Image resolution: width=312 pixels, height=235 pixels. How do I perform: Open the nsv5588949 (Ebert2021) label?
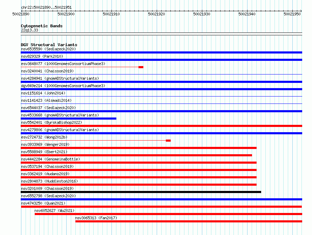[x=44, y=152]
